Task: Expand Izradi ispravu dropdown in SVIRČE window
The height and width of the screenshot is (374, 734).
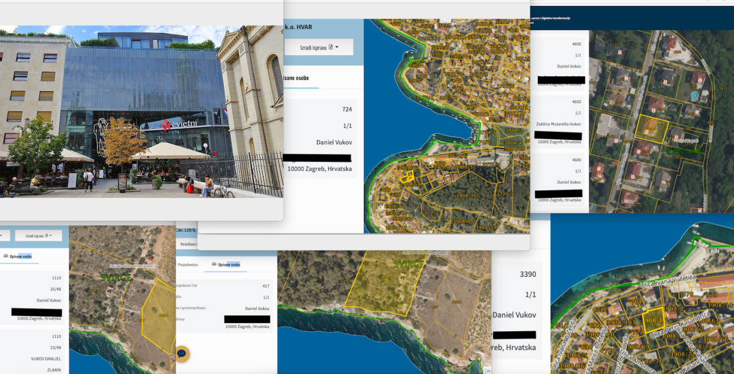Action: click(x=39, y=235)
